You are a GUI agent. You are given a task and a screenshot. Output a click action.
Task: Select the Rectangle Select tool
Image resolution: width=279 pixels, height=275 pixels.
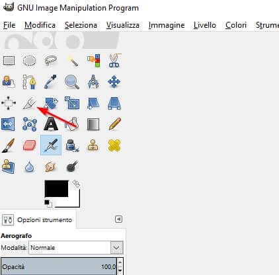9,60
